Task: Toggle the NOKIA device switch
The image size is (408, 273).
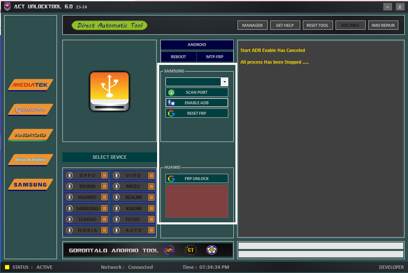Action: tap(70, 230)
